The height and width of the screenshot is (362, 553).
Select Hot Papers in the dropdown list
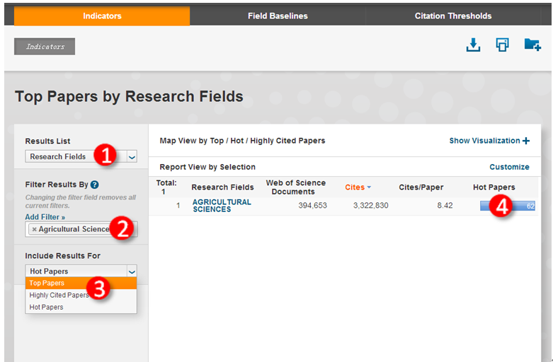coord(46,307)
